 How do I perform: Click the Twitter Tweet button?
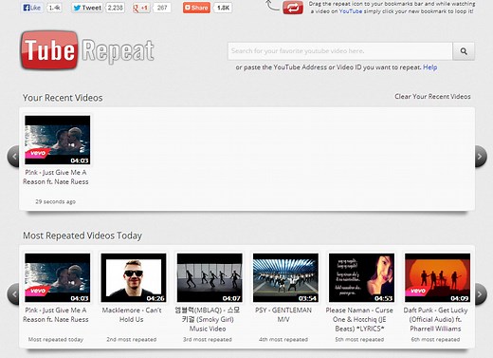pos(87,8)
